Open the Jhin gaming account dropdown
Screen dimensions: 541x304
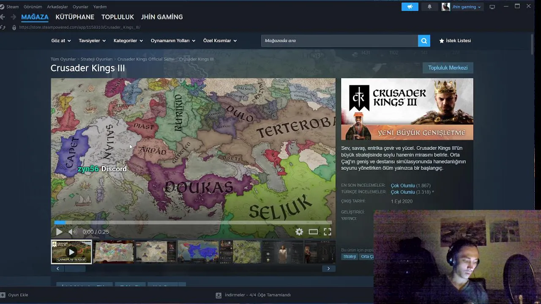coord(466,7)
